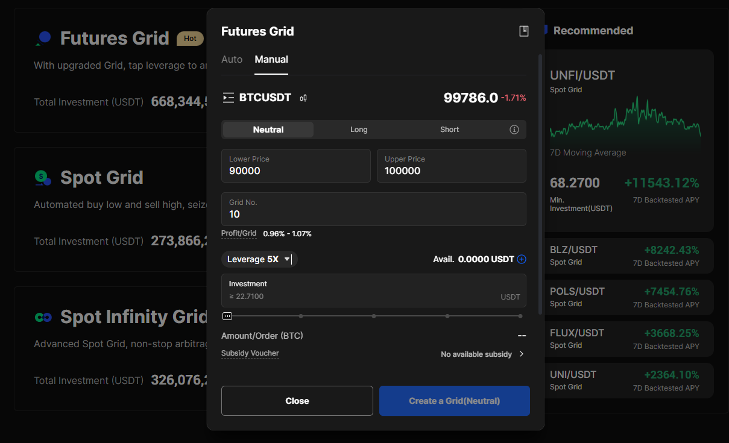
Task: Click Create a Grid(Neutral) button
Action: 454,401
